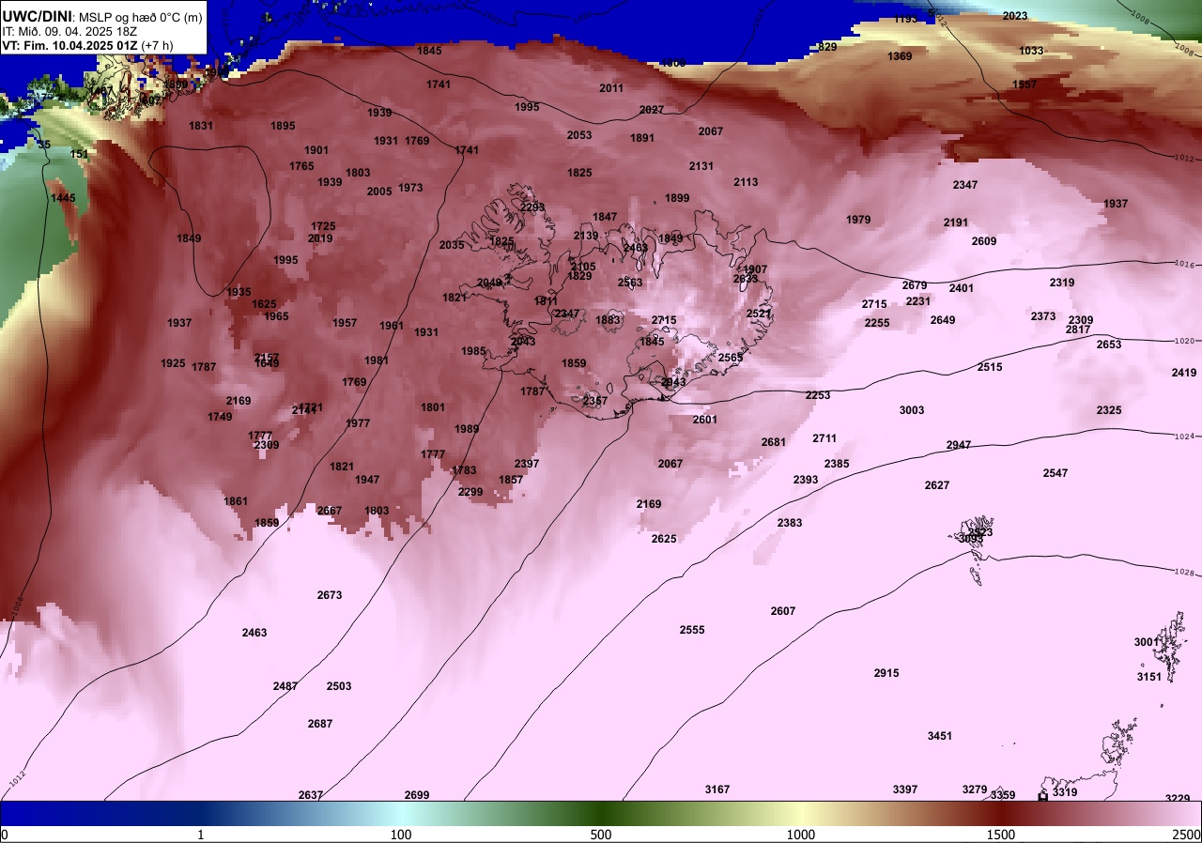Click the height value 2005
1202x843 pixels.
(379, 192)
